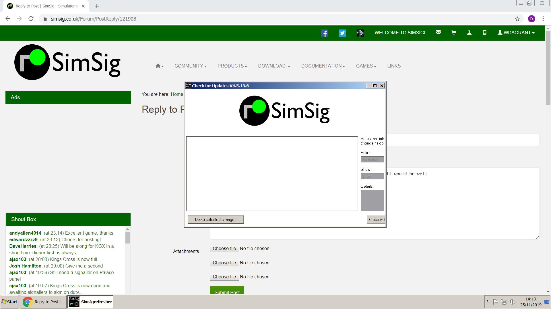
Task: Open the Show combo box in updater
Action: (x=372, y=176)
